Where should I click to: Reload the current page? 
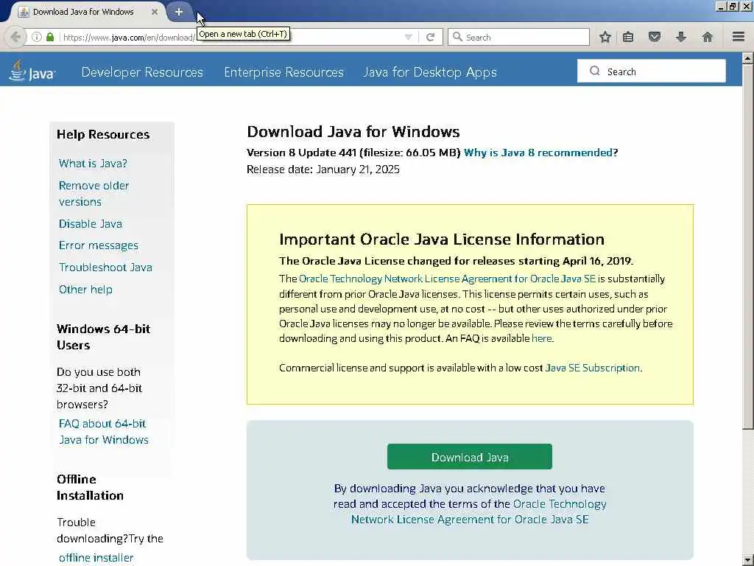coord(430,37)
